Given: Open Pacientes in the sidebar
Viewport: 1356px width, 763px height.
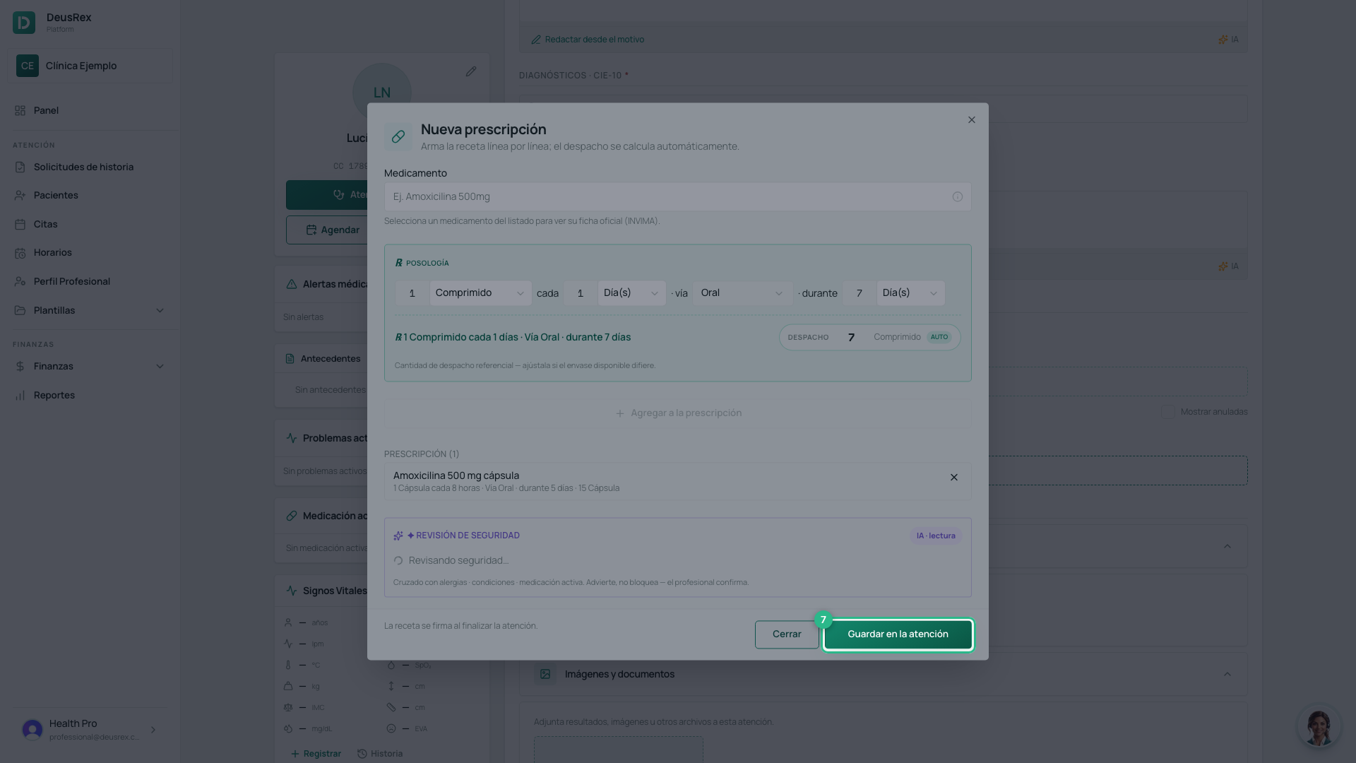Looking at the screenshot, I should tap(90, 195).
